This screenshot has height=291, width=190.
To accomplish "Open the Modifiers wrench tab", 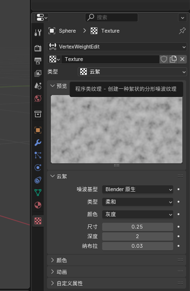I will coord(38,143).
